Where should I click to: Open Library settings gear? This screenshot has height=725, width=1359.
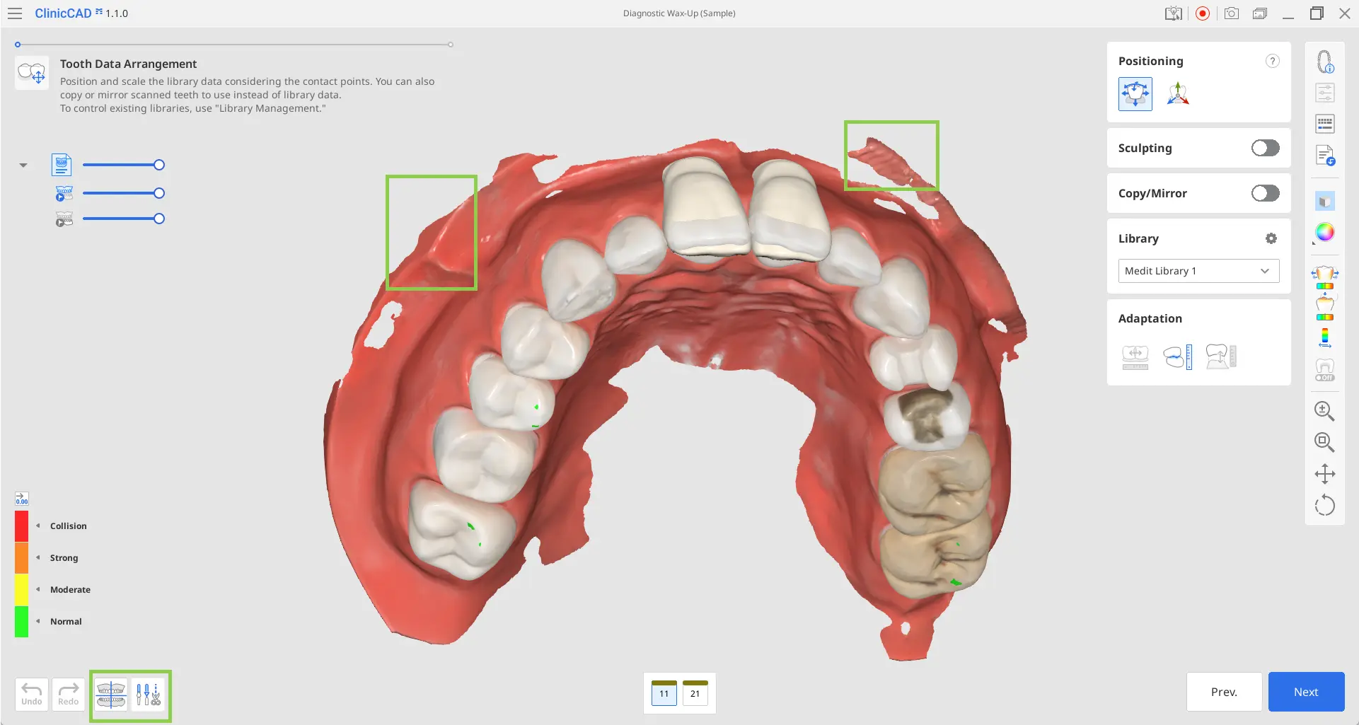coord(1271,238)
